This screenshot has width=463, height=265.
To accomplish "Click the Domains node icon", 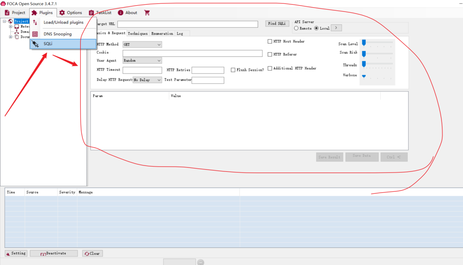I will point(17,32).
